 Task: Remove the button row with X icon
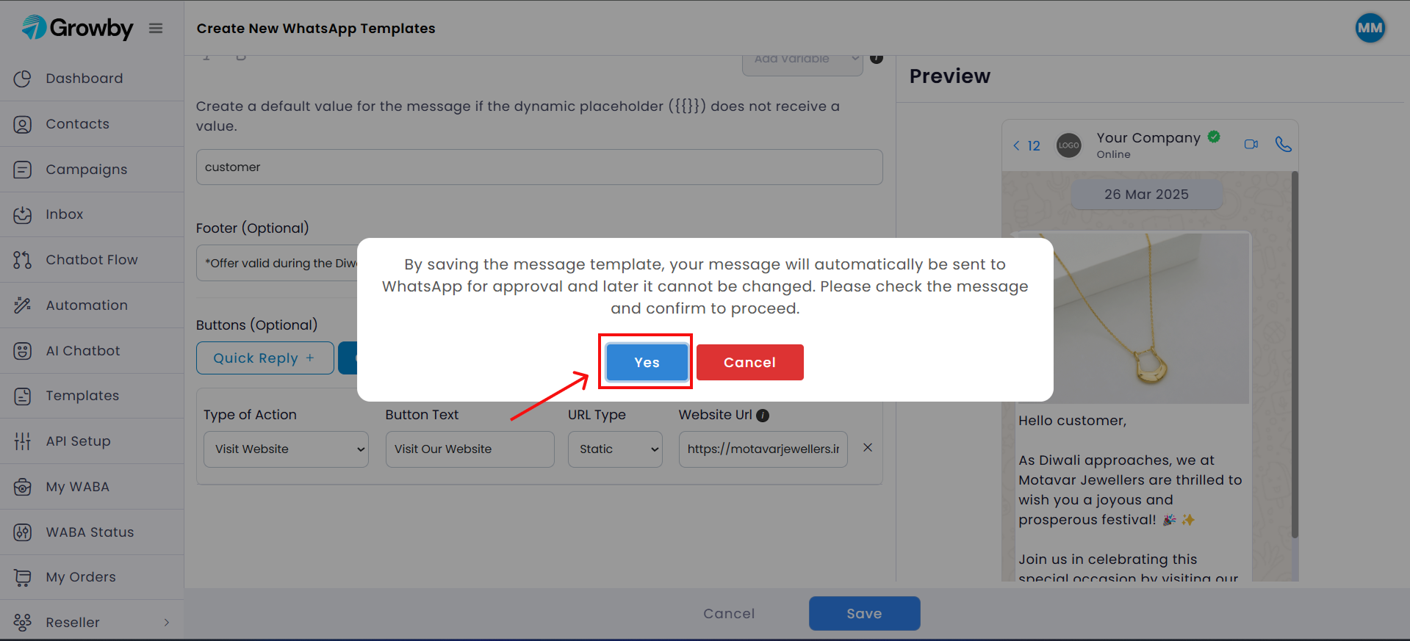coord(868,448)
